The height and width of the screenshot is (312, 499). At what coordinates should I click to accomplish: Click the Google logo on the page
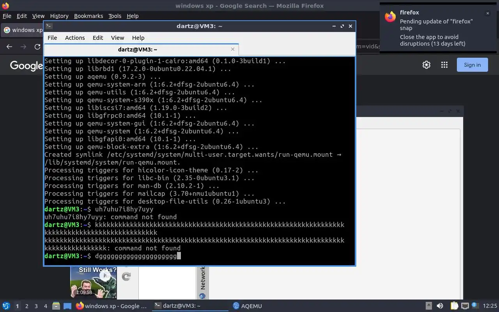(26, 66)
